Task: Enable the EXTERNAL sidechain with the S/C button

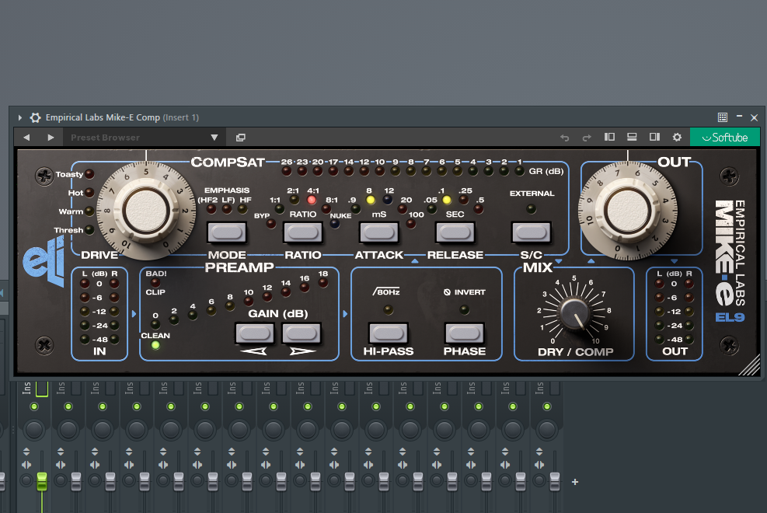Action: 532,232
